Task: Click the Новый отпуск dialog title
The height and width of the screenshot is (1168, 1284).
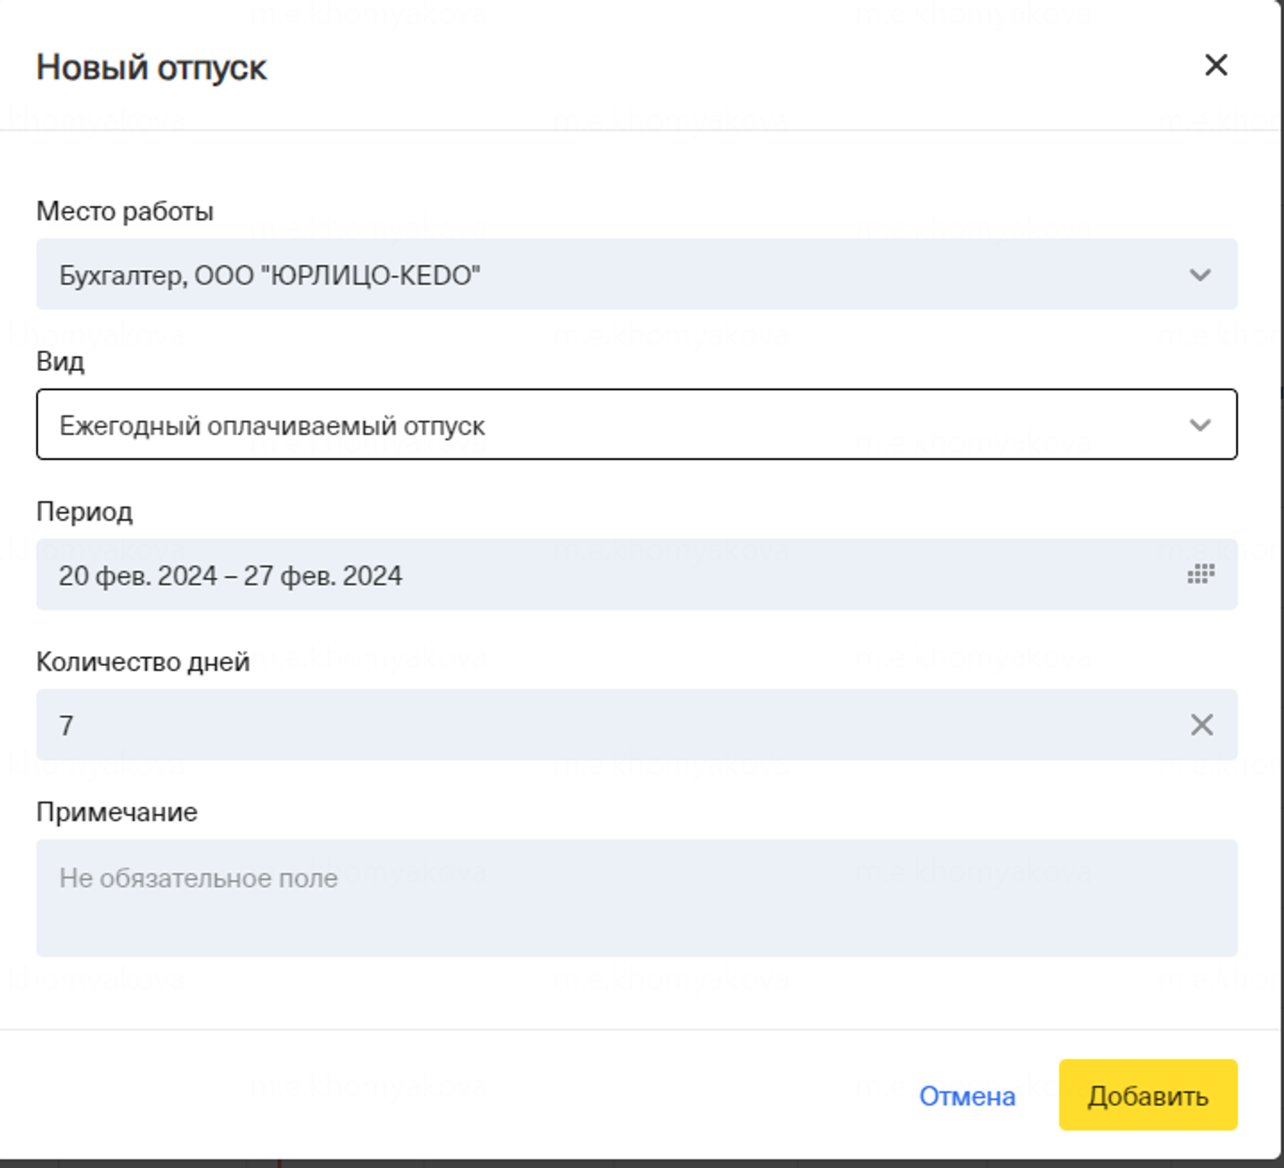Action: (x=152, y=68)
